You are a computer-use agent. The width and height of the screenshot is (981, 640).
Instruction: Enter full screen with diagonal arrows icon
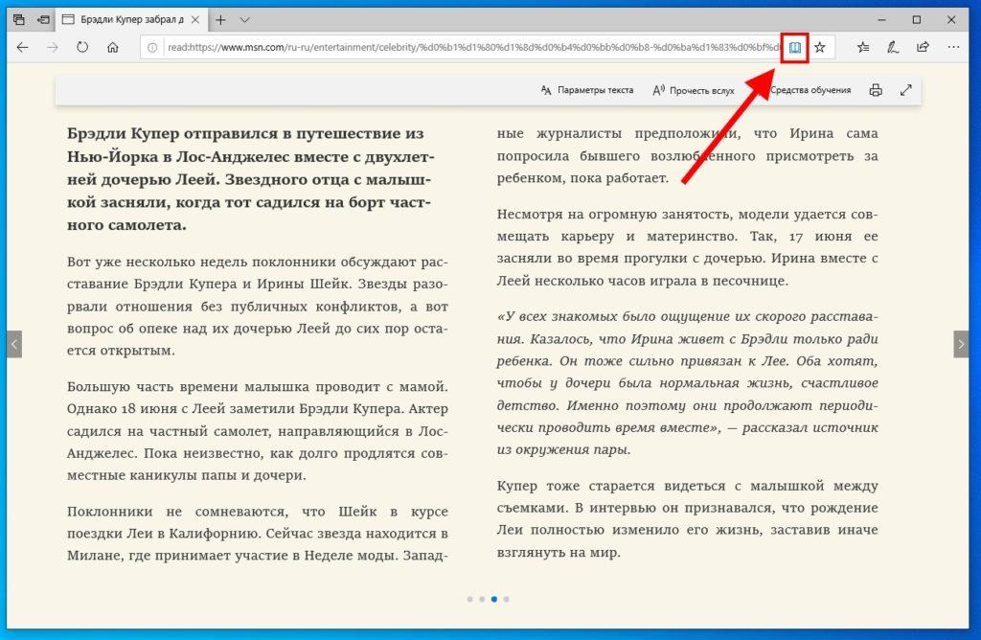(x=905, y=89)
